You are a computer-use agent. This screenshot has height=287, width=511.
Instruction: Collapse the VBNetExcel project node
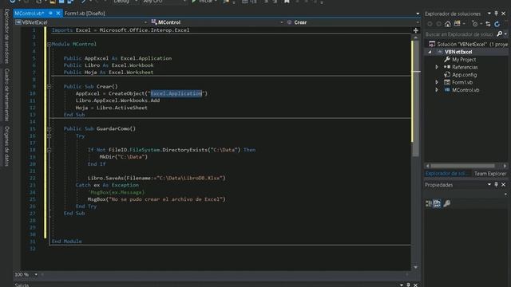(x=430, y=52)
